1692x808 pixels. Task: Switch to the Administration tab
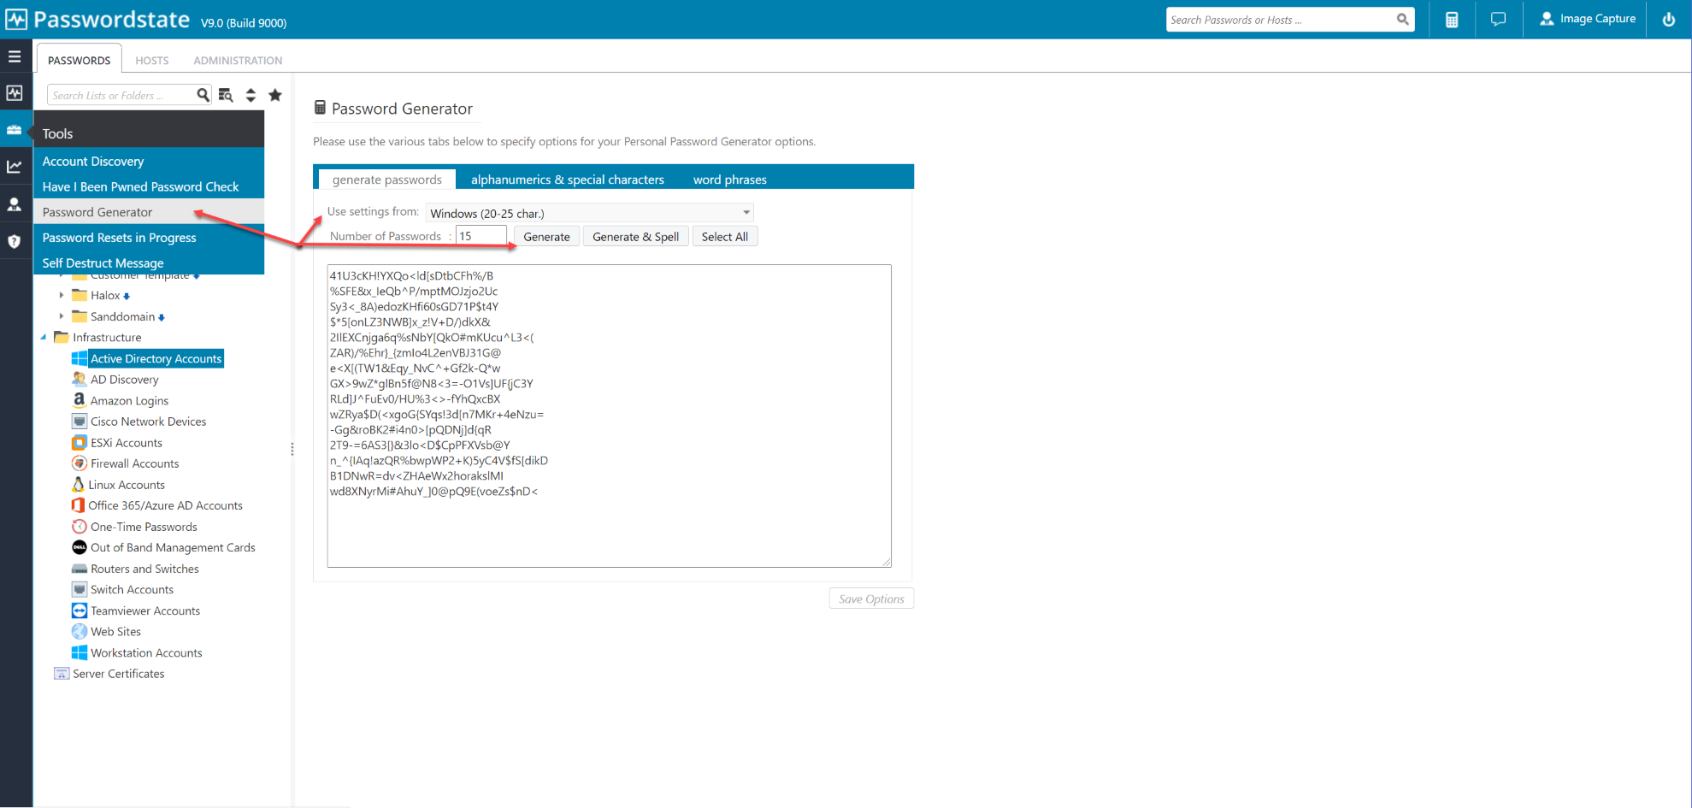coord(238,60)
